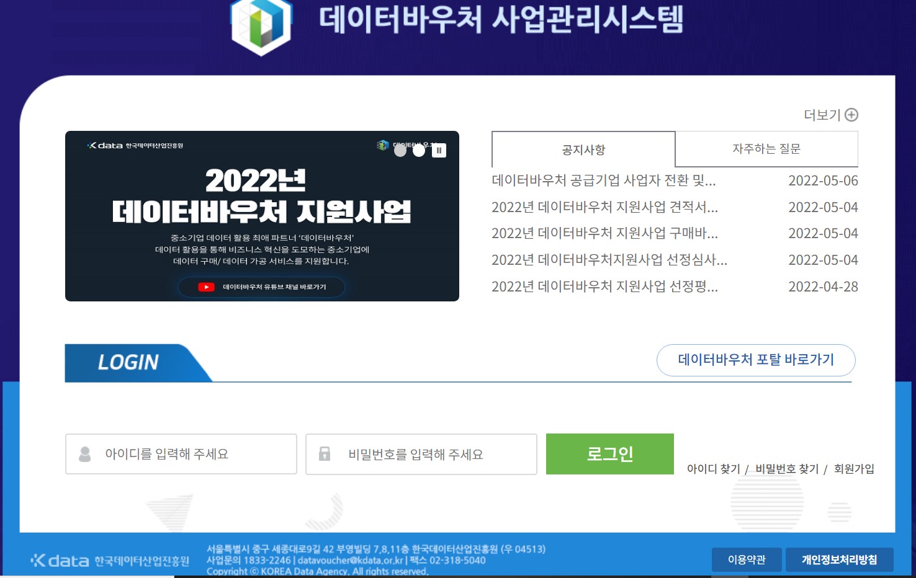Select the first banner slide dot
This screenshot has height=578, width=916.
[400, 150]
